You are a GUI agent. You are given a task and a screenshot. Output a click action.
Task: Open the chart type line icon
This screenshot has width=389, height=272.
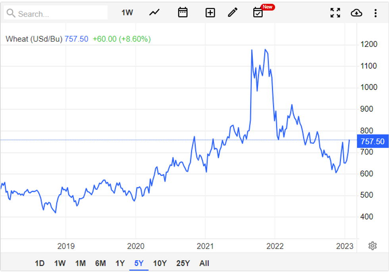[154, 13]
